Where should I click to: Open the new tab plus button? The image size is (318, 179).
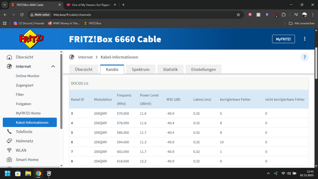click(123, 5)
